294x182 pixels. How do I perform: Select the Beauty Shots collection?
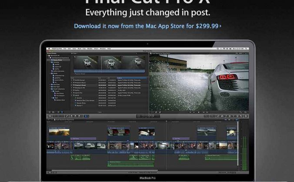tap(57, 60)
